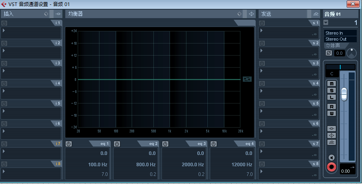Image resolution: width=362 pixels, height=184 pixels.
Task: Open send slot s 4 destination arrow
Action: click(x=261, y=91)
